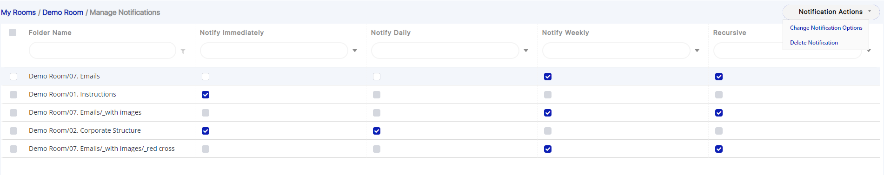Open Notify Weekly filter dropdown arrow
This screenshot has width=884, height=175.
pos(697,51)
